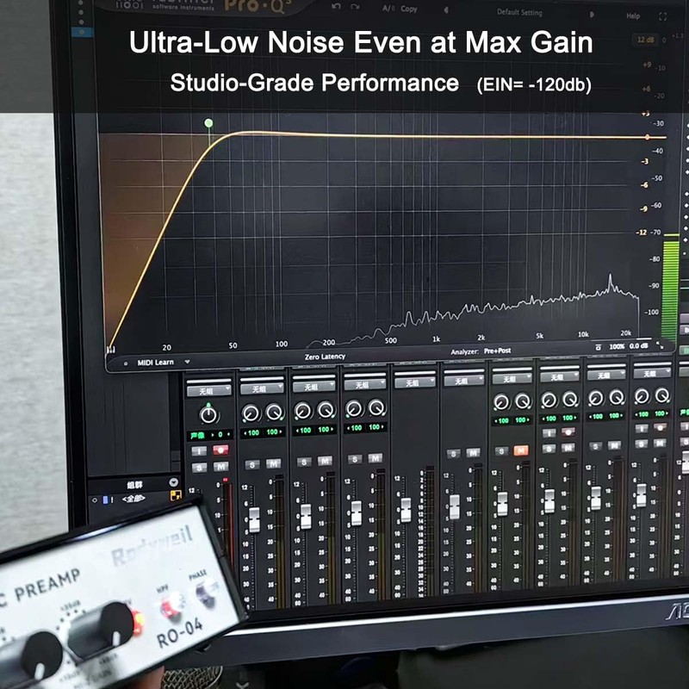Toggle the lit orange mute button in mixer
689x689 pixels.
click(x=521, y=450)
